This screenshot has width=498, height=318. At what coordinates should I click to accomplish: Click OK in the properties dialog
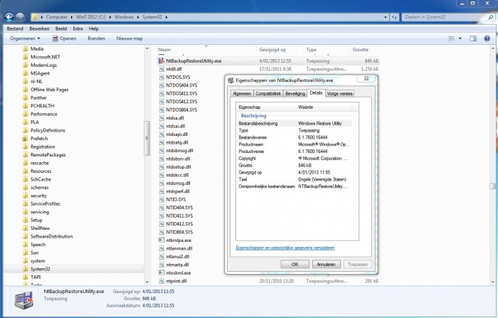point(295,265)
